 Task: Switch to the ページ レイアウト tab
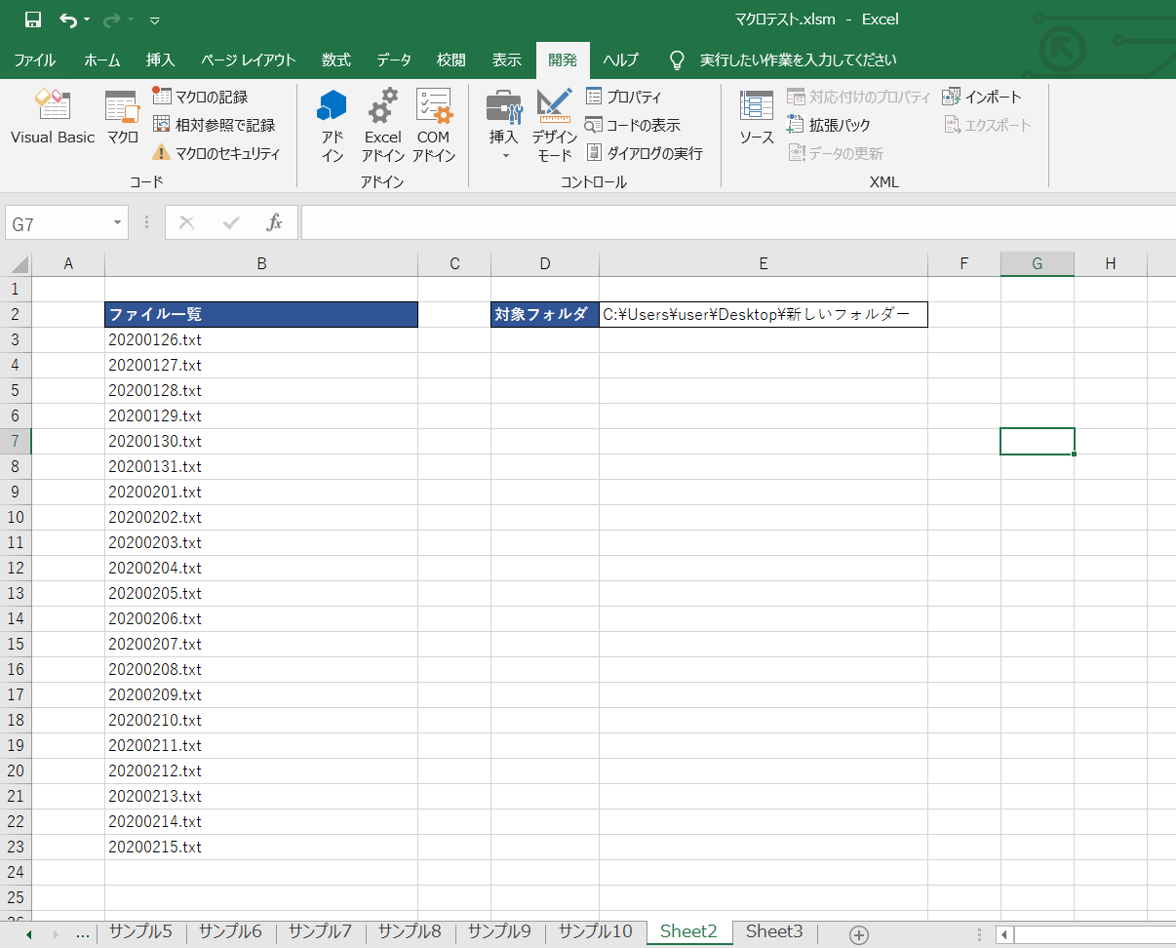tap(249, 59)
